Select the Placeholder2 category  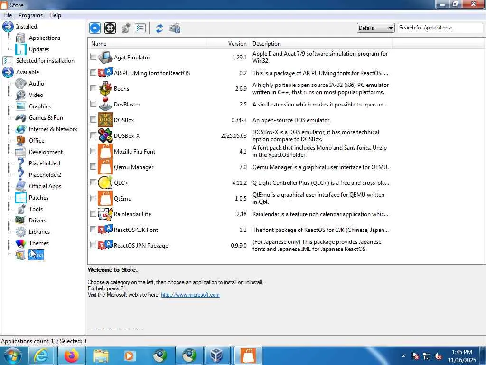tap(45, 175)
